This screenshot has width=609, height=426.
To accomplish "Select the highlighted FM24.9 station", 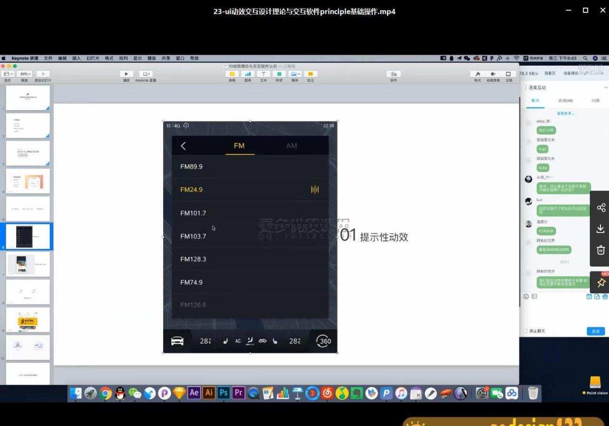I will point(250,189).
